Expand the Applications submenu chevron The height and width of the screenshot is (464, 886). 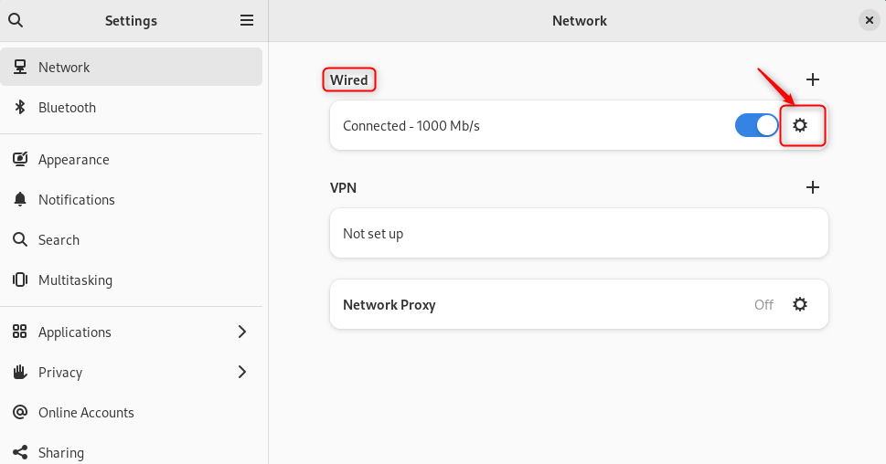[241, 332]
